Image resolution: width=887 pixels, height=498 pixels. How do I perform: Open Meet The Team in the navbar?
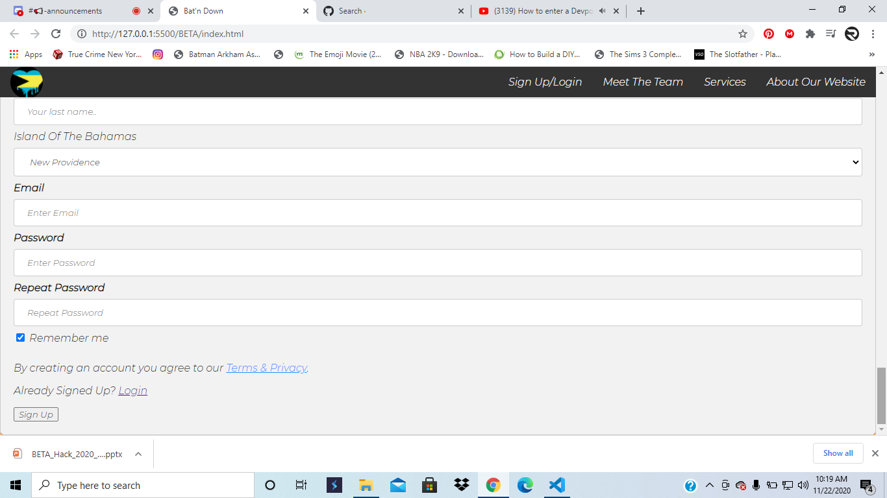pyautogui.click(x=643, y=82)
